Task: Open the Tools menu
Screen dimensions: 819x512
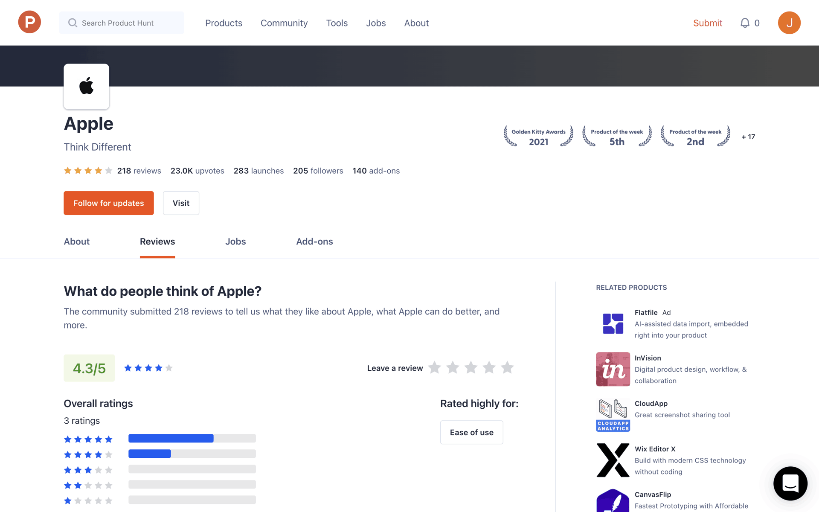Action: [337, 23]
